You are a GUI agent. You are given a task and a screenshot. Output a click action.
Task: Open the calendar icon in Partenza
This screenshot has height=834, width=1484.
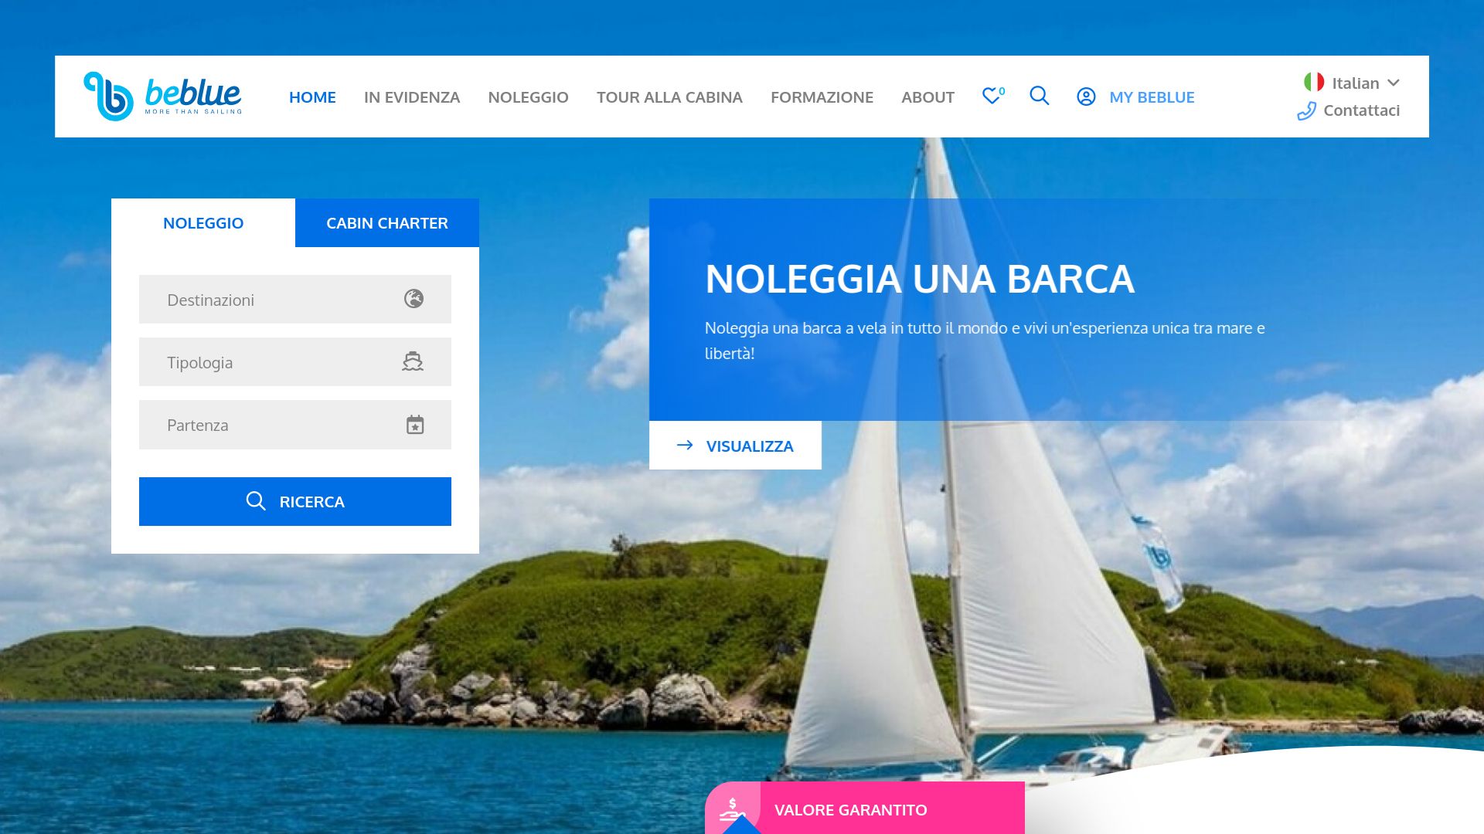pyautogui.click(x=415, y=425)
